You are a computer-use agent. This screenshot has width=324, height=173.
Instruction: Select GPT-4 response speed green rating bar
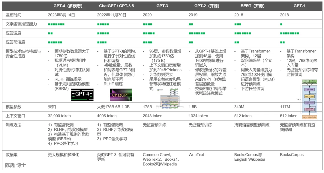(x=50, y=34)
